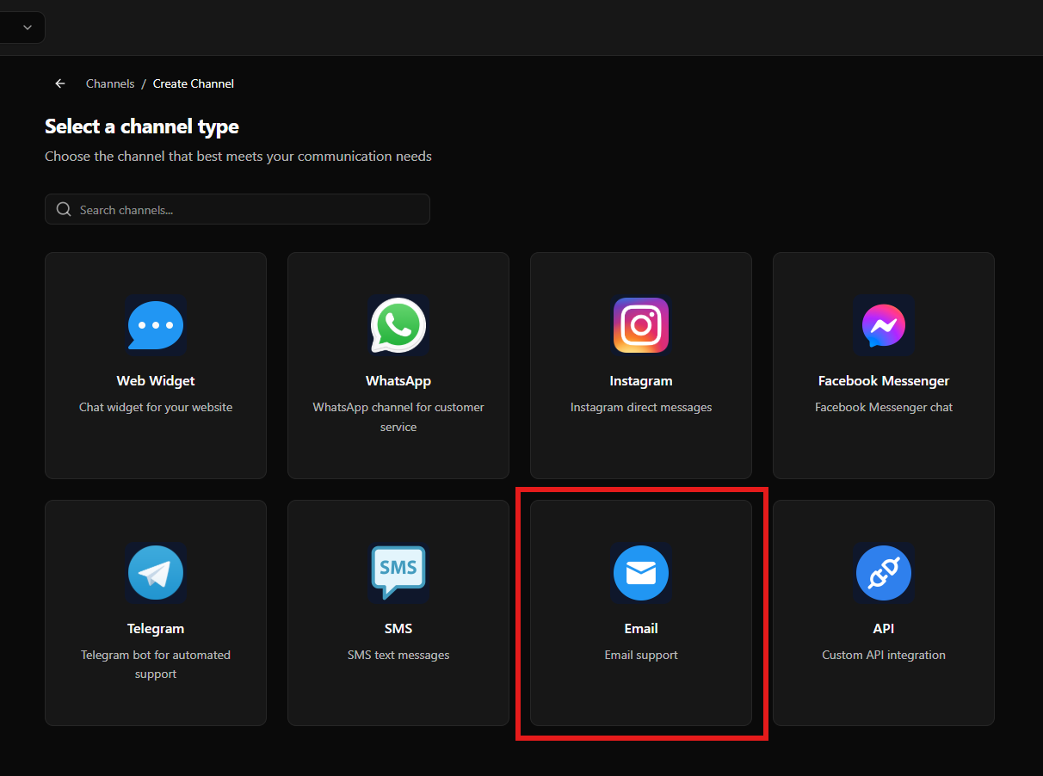Click the Facebook Messenger logo icon
This screenshot has height=776, width=1043.
click(x=884, y=326)
